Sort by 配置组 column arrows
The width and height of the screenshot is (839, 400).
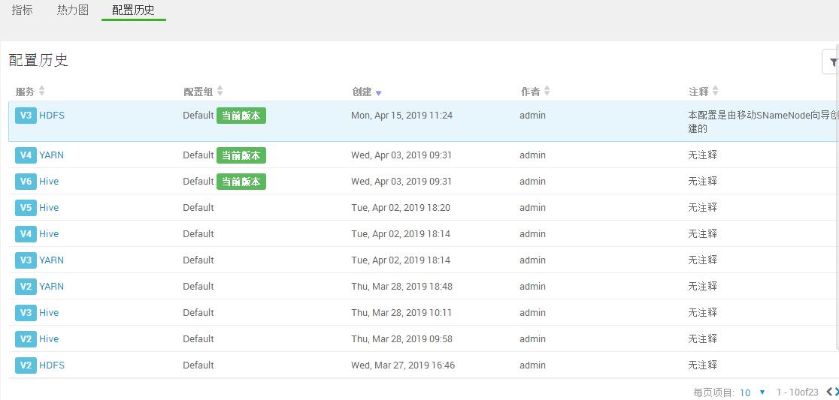click(220, 91)
